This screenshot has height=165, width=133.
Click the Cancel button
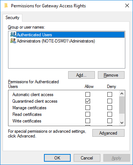[87, 158]
